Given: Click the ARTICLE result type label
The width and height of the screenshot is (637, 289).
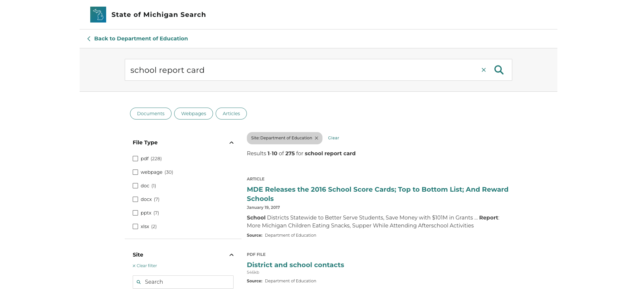Looking at the screenshot, I should pyautogui.click(x=255, y=179).
